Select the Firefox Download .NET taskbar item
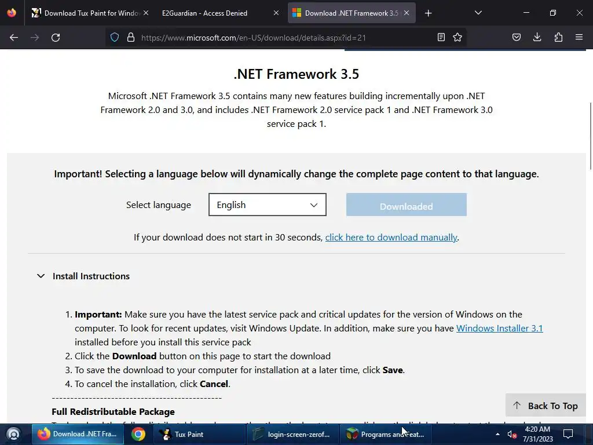This screenshot has width=593, height=445. pos(78,434)
